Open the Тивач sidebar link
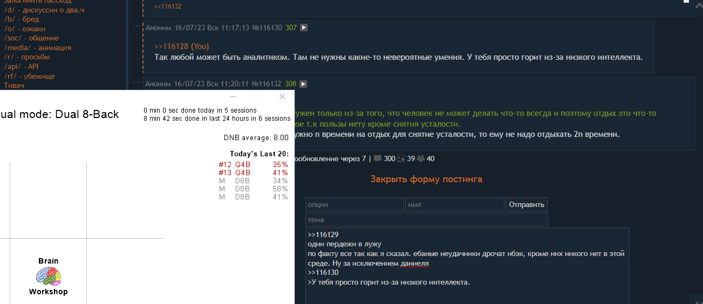 [x=13, y=85]
